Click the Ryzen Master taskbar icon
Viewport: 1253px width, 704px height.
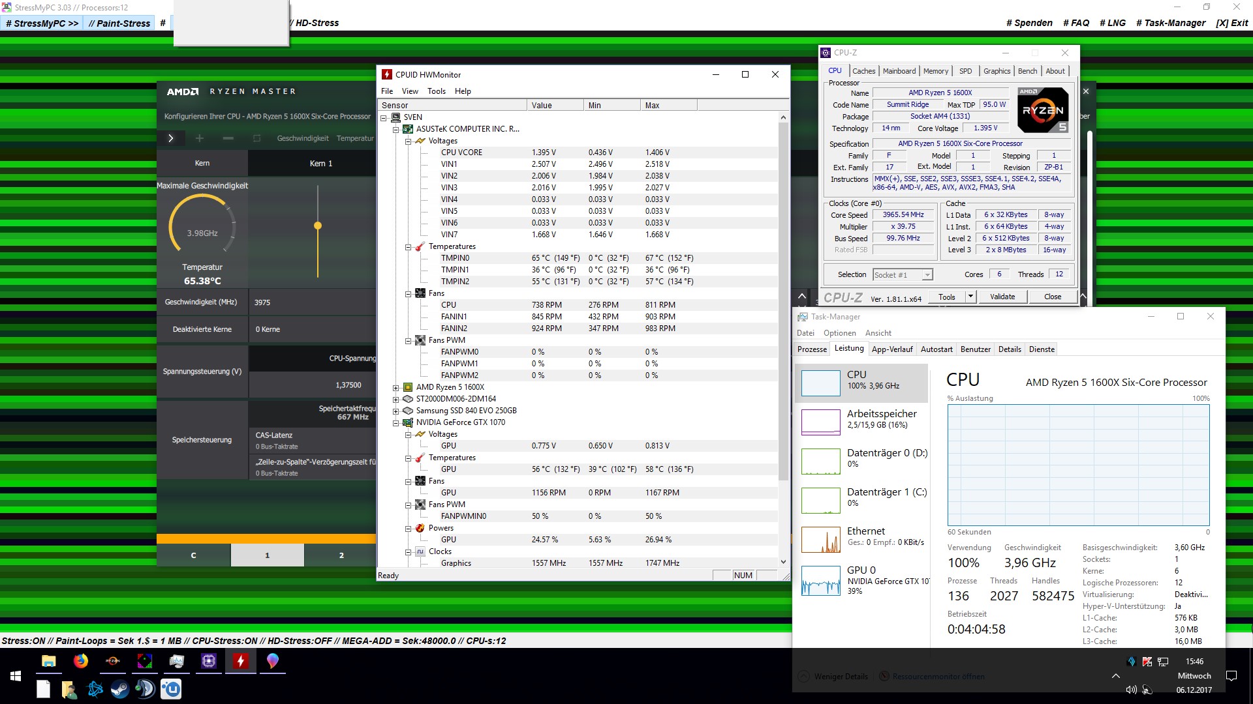point(113,661)
